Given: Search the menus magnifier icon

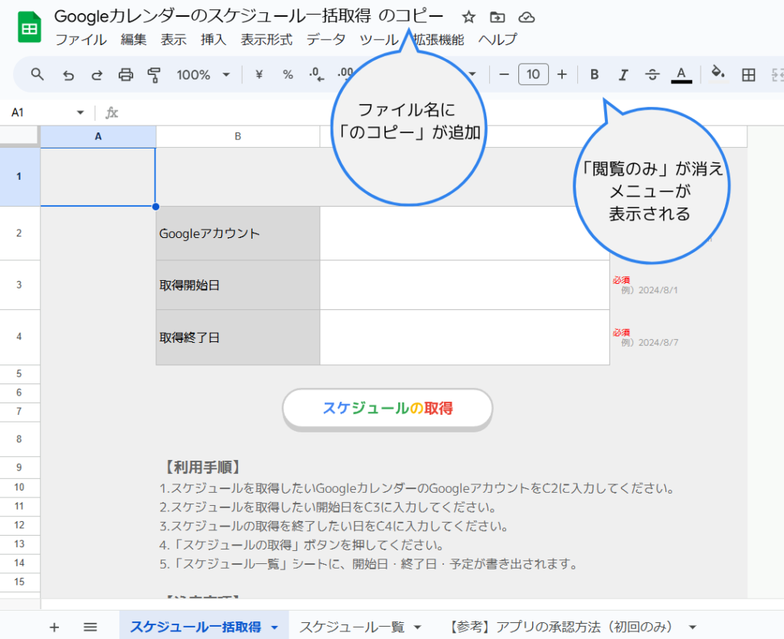Looking at the screenshot, I should (x=38, y=75).
